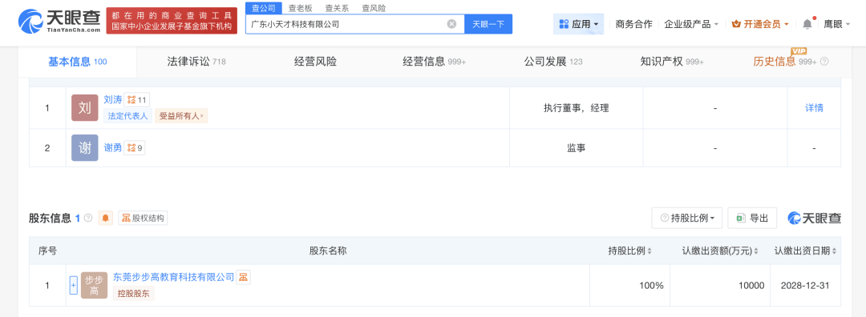The width and height of the screenshot is (866, 317).
Task: Click the red promotional banner in header
Action: 172,21
